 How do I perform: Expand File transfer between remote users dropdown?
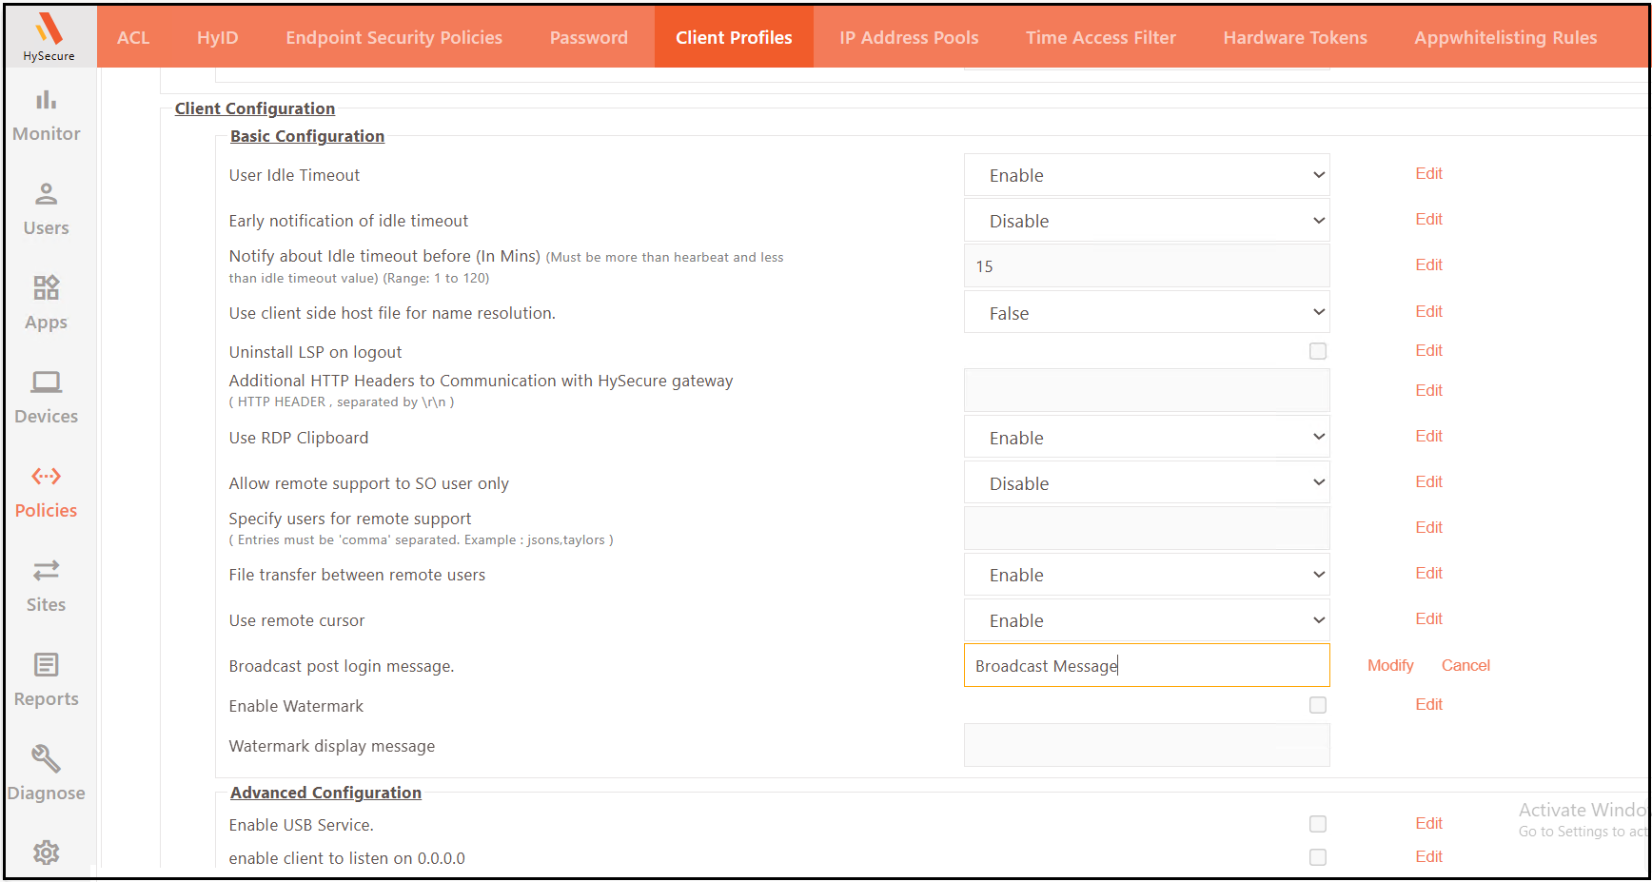click(x=1147, y=575)
